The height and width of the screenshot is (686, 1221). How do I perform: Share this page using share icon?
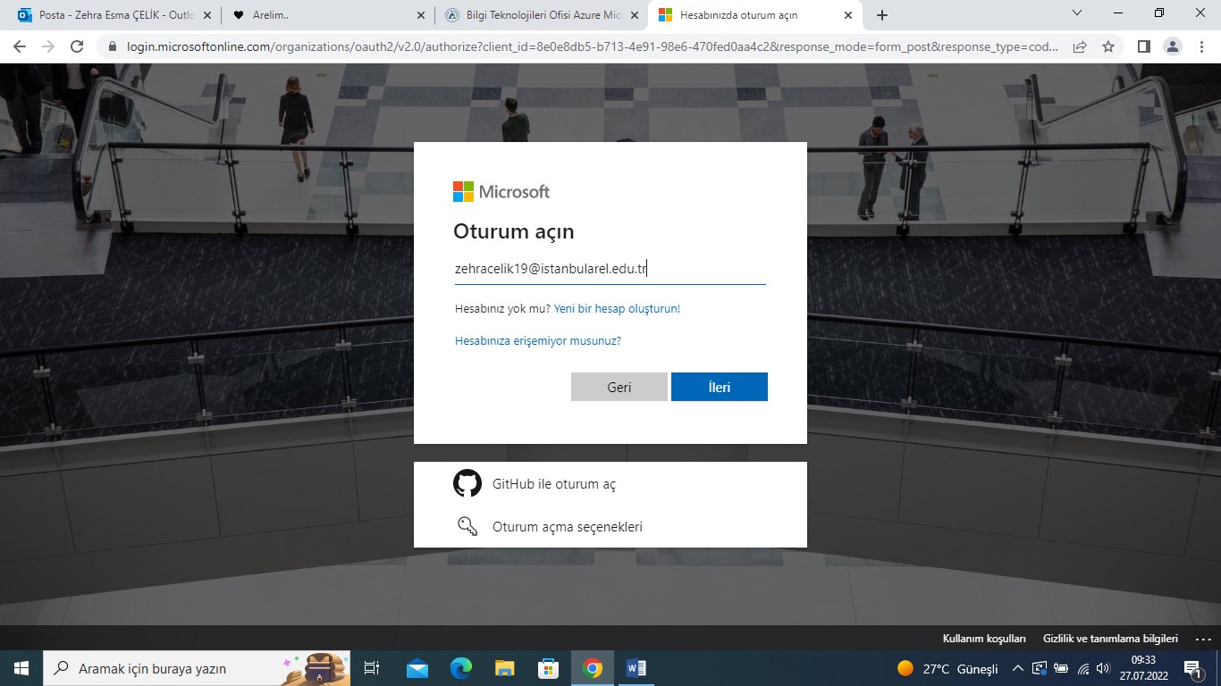(x=1080, y=46)
